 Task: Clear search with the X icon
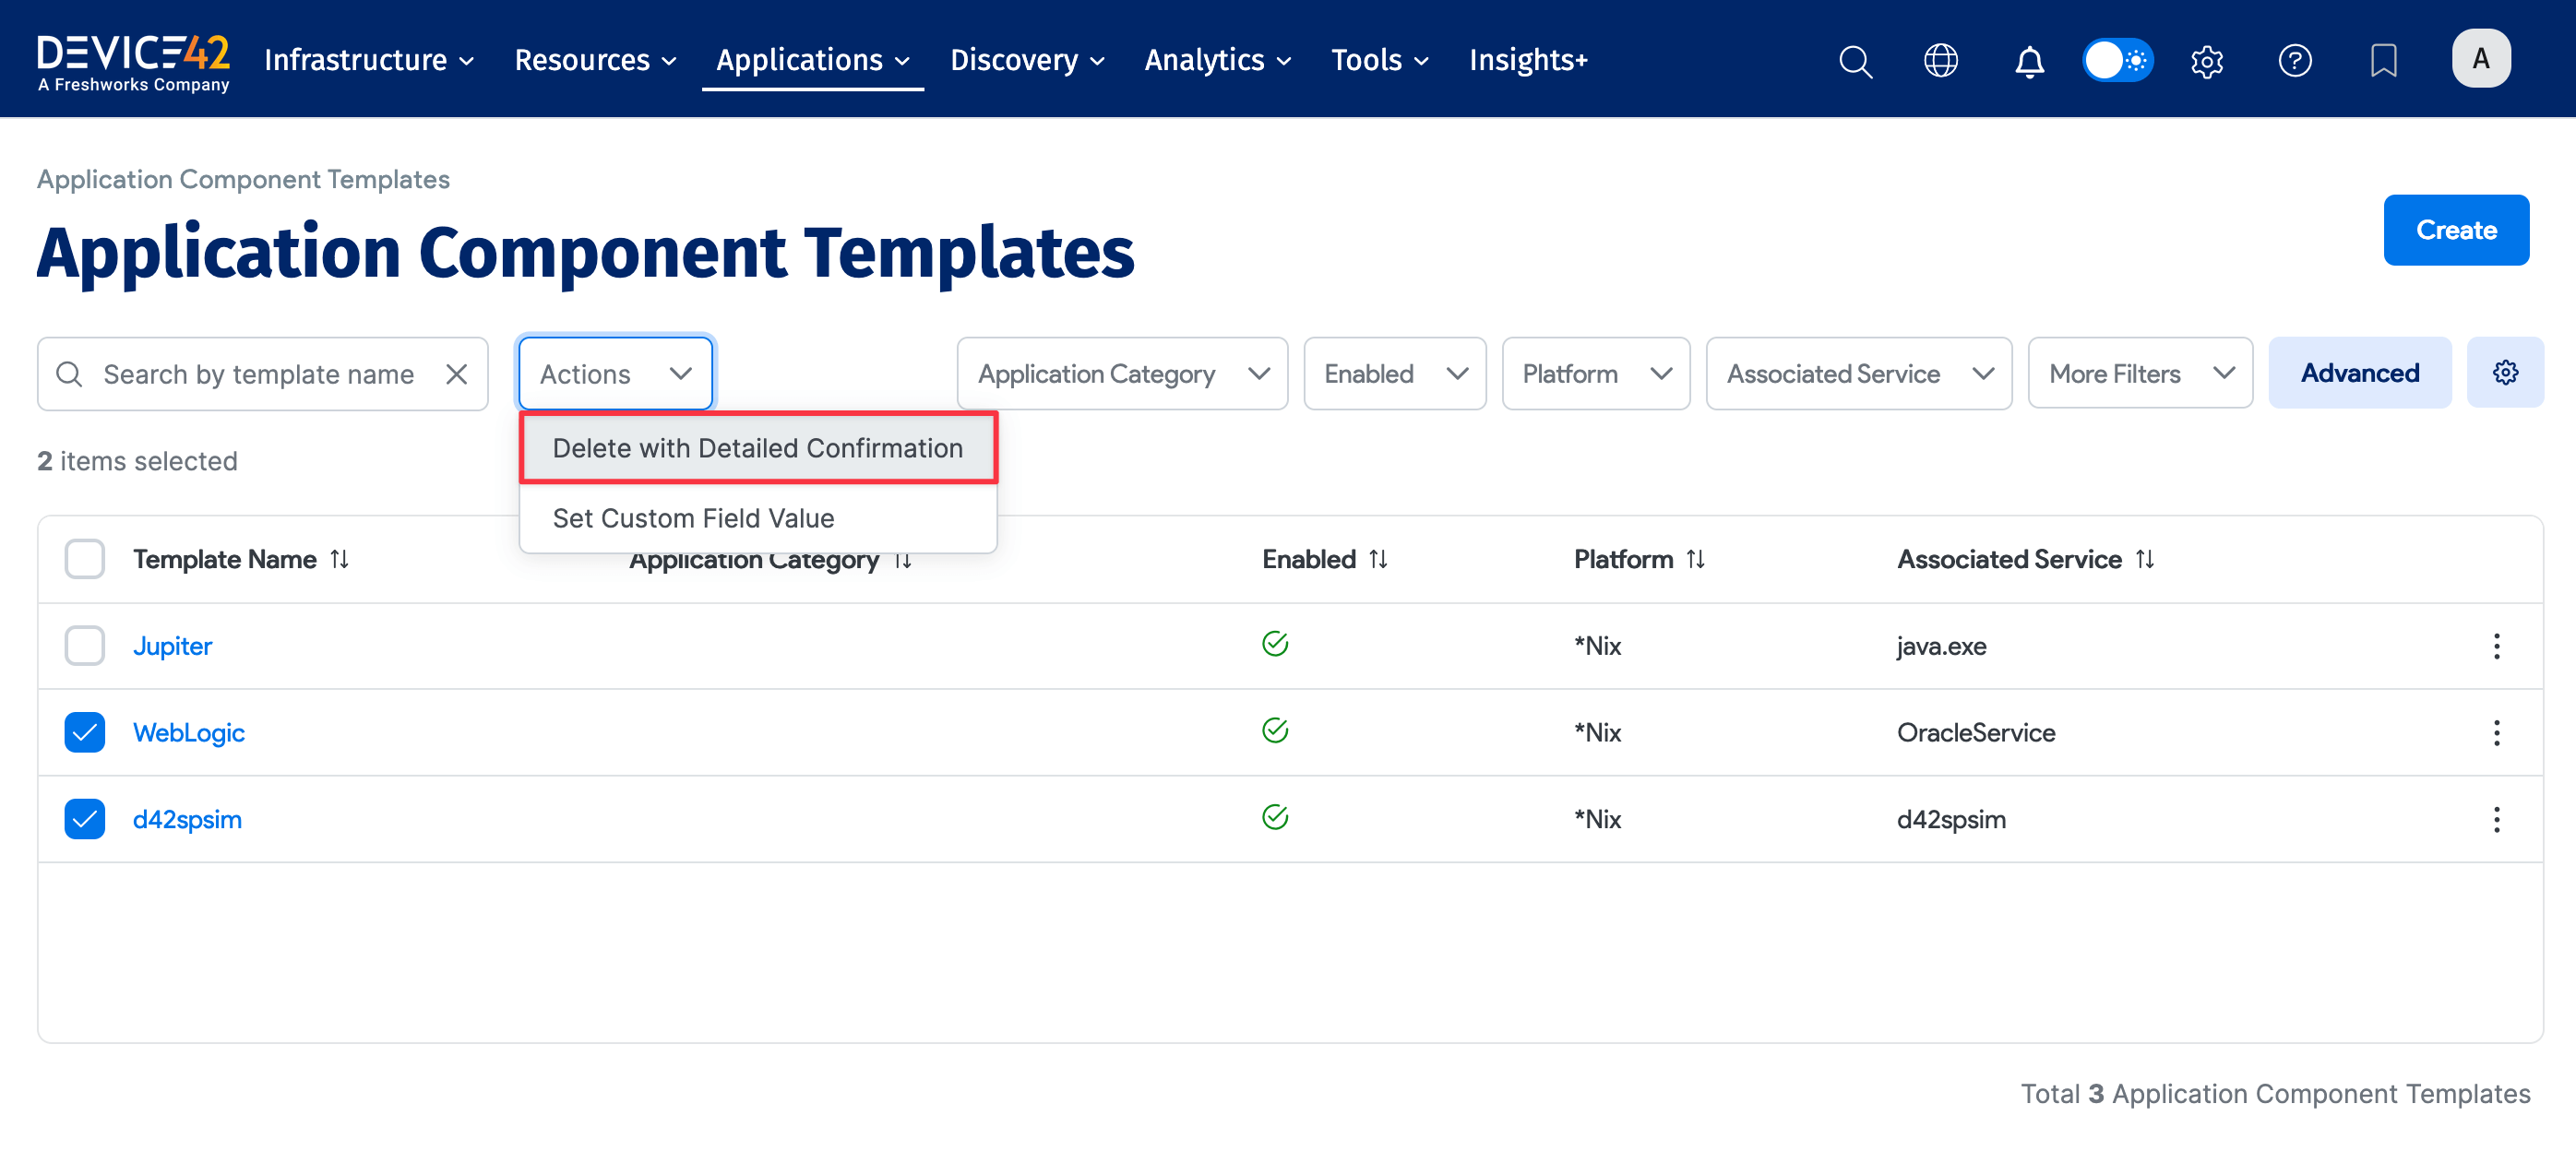457,374
